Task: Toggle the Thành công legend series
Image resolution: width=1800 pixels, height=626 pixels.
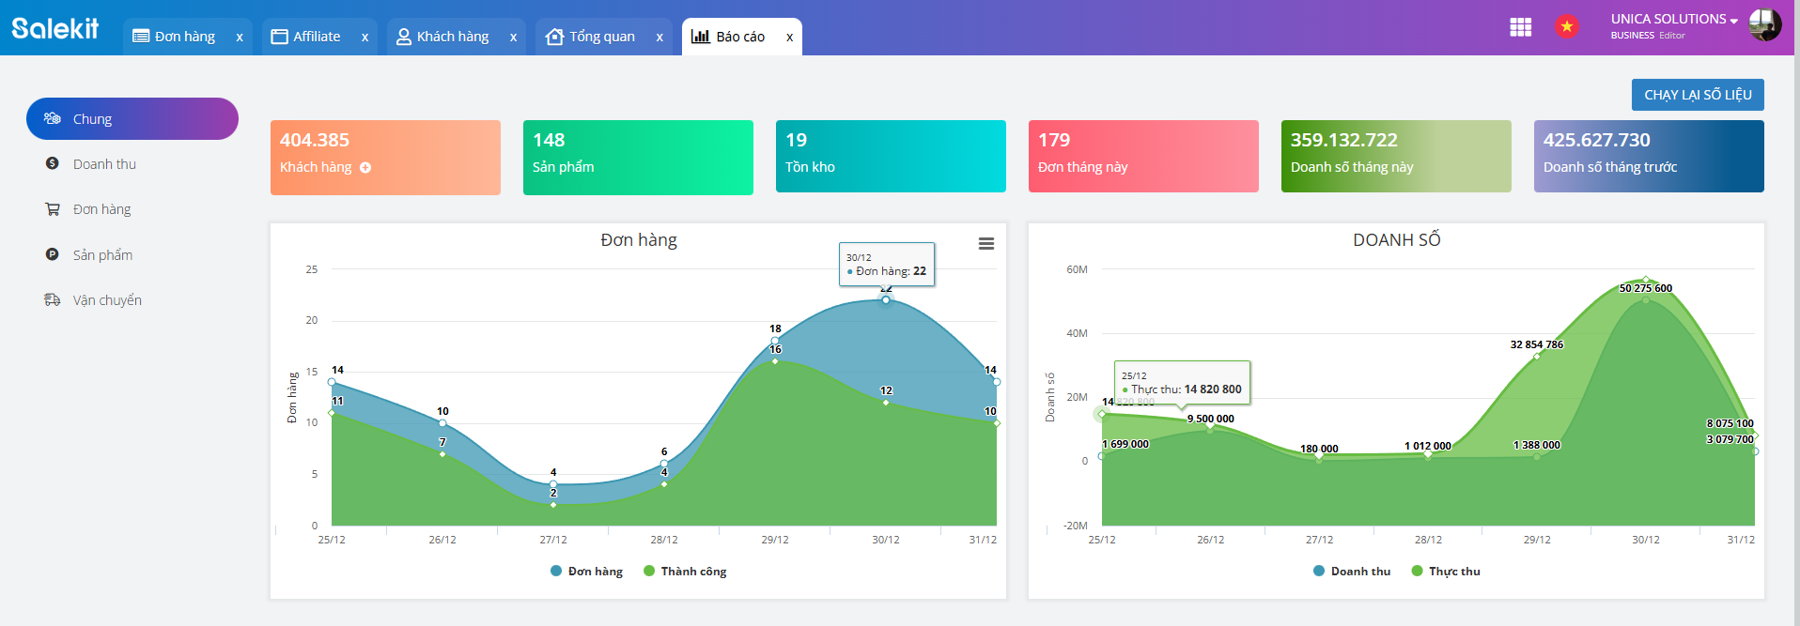Action: coord(685,572)
